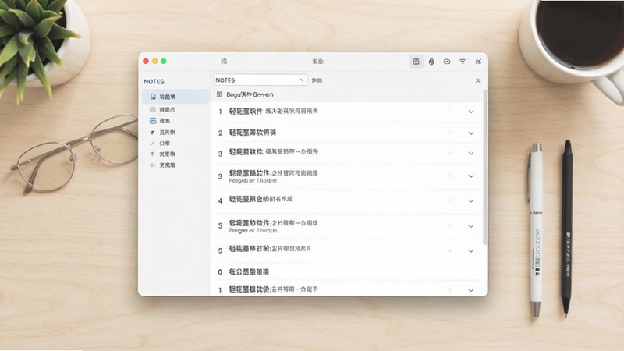
Task: Open list row numbered 2
Action: (346, 133)
